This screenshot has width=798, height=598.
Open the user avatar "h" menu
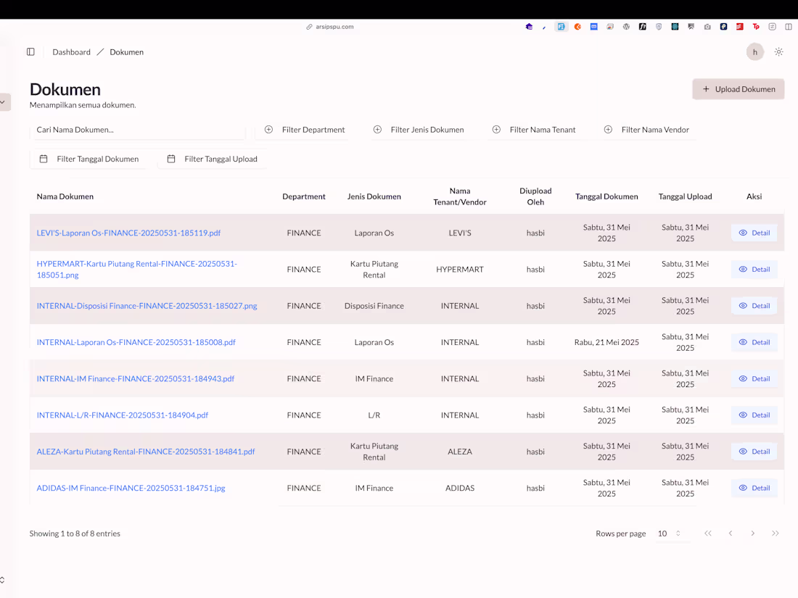click(x=755, y=51)
